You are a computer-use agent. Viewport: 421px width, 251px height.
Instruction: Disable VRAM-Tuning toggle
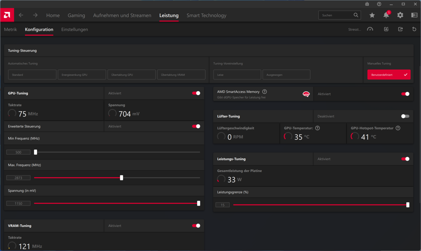(x=196, y=226)
